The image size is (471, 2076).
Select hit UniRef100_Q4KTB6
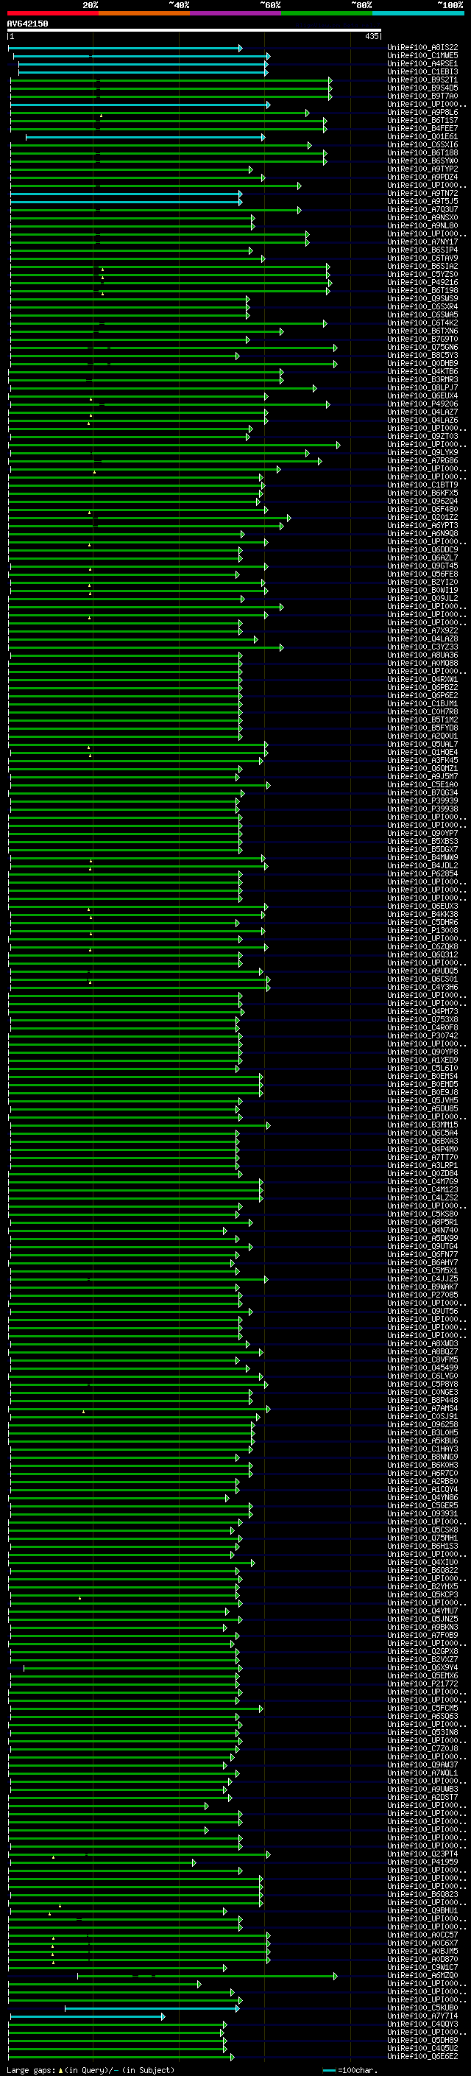[422, 371]
